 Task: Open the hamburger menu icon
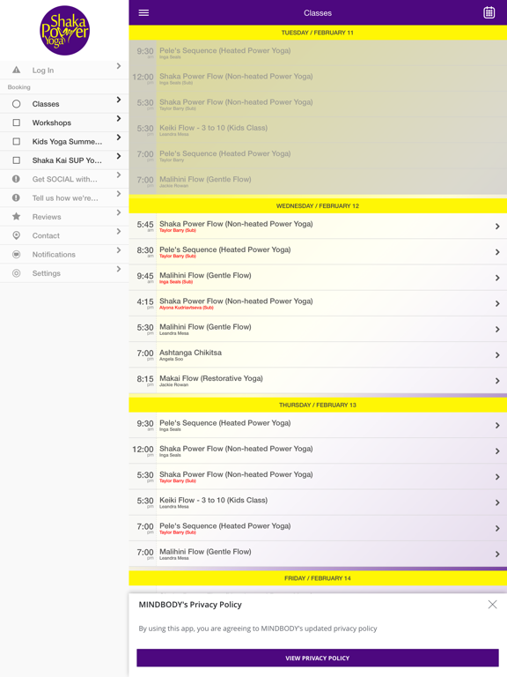(x=143, y=13)
